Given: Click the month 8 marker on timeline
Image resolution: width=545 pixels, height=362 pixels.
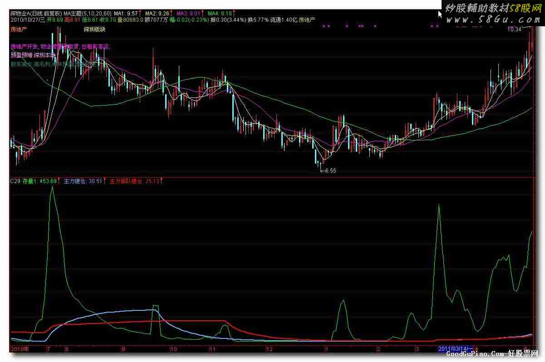Looking at the screenshot, I should [67, 349].
